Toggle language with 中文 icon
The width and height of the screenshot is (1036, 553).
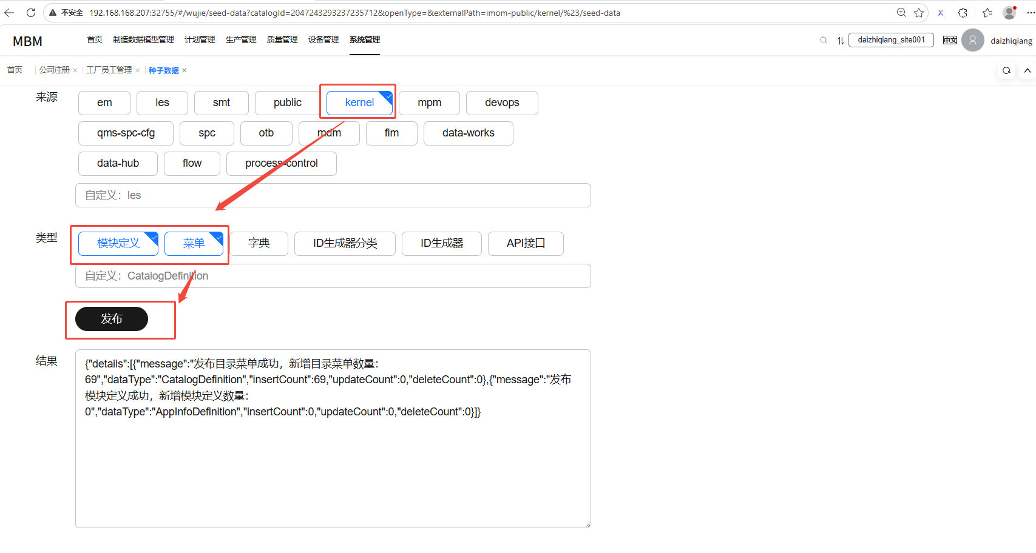coord(950,40)
